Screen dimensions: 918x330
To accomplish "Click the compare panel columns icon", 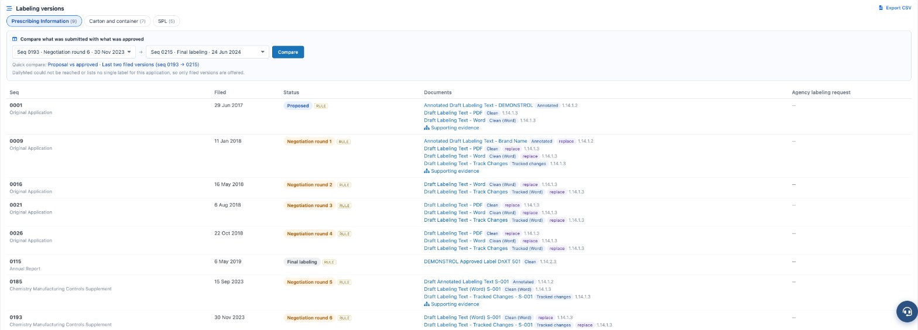I will (15, 39).
